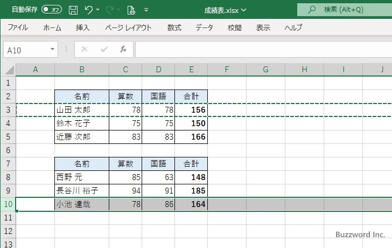Screen dimensions: 392x248
Task: Click the print preview document icon
Action: point(131,10)
